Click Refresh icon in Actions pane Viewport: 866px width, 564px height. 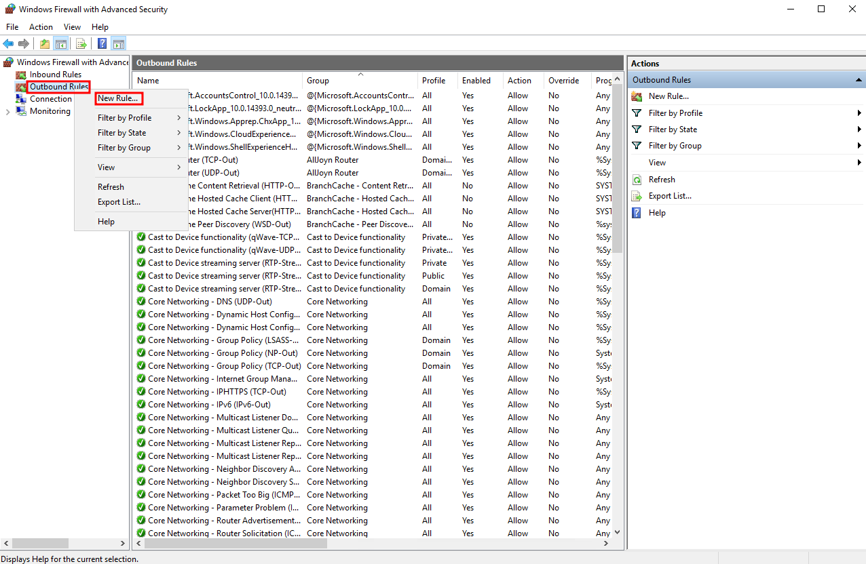637,180
